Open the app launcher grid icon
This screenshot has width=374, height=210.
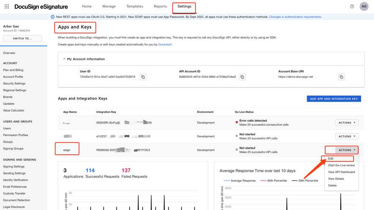(x=7, y=6)
